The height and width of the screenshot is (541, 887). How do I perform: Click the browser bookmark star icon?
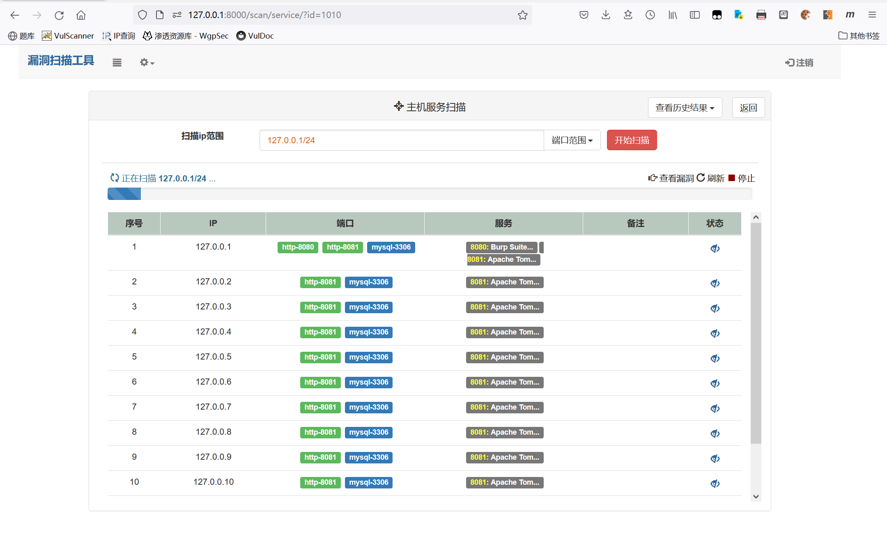point(522,15)
